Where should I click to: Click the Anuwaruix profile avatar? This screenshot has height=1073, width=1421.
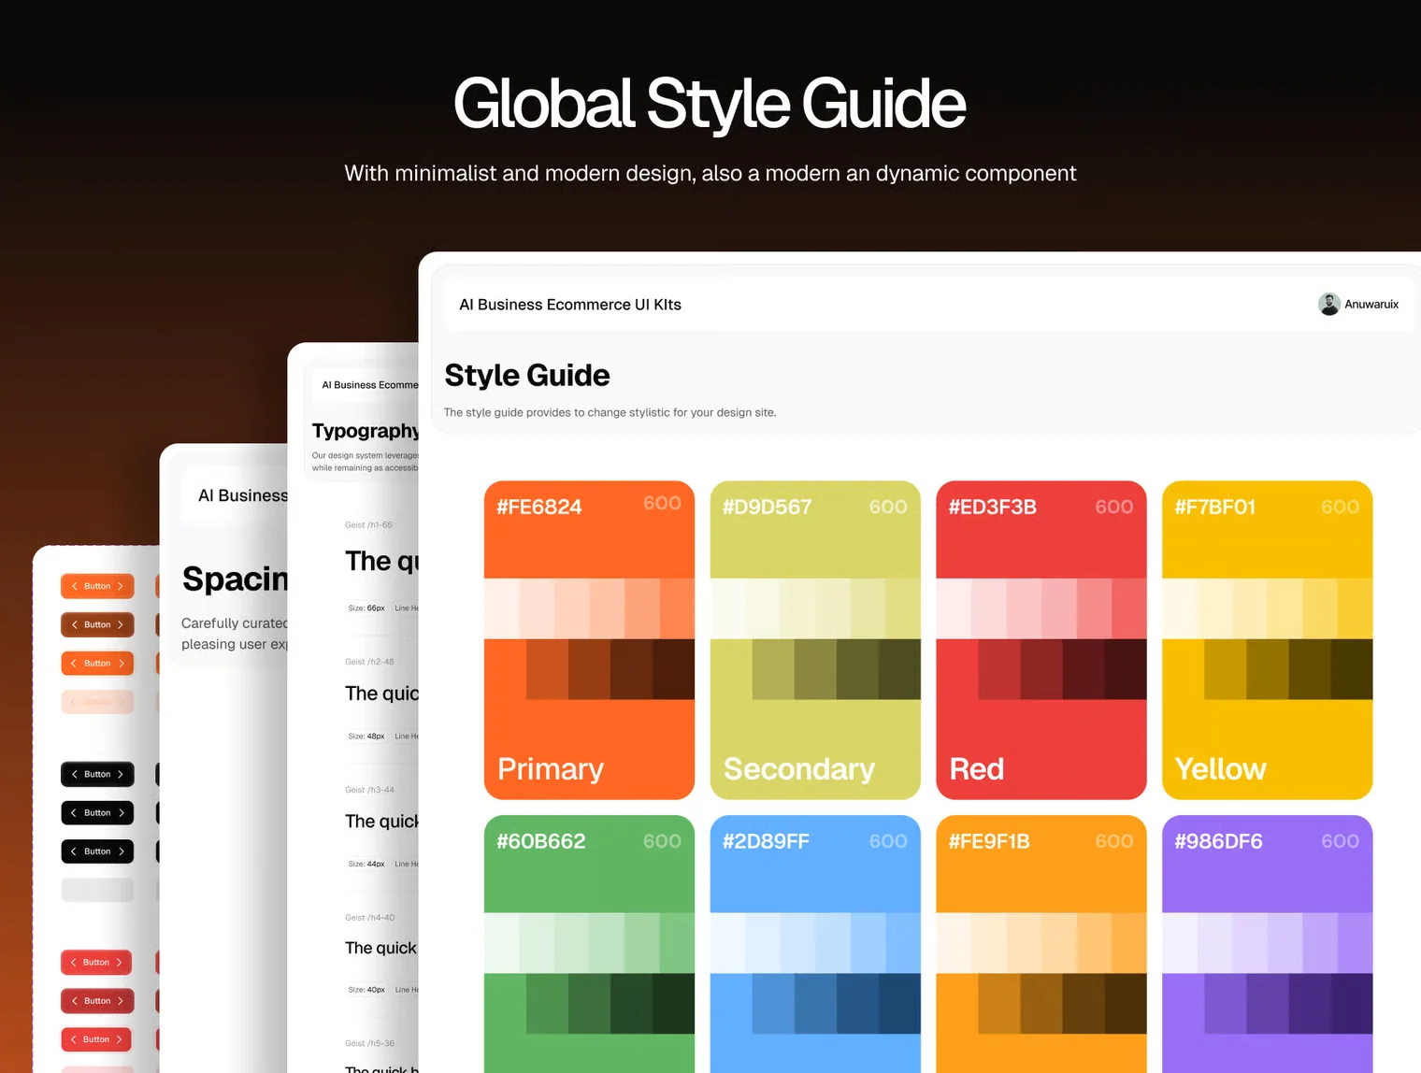pos(1328,304)
